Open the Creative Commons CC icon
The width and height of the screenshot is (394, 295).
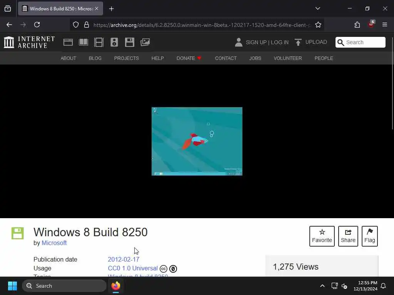(x=163, y=268)
